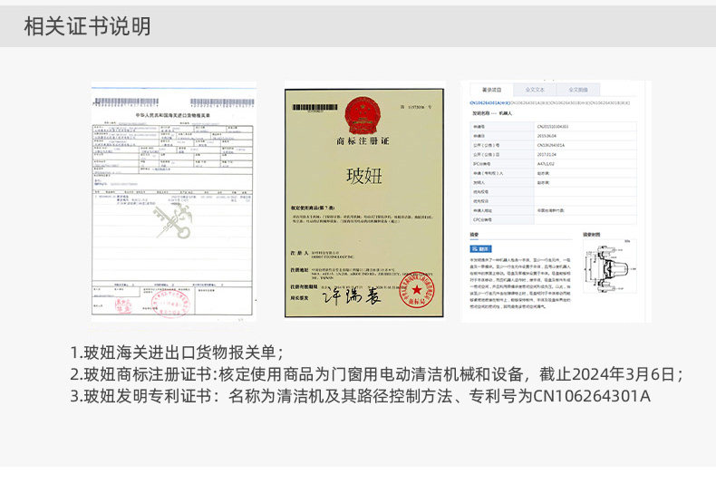
Task: Click line 3 about 玻妞发明专利证书
Action: [x=361, y=396]
